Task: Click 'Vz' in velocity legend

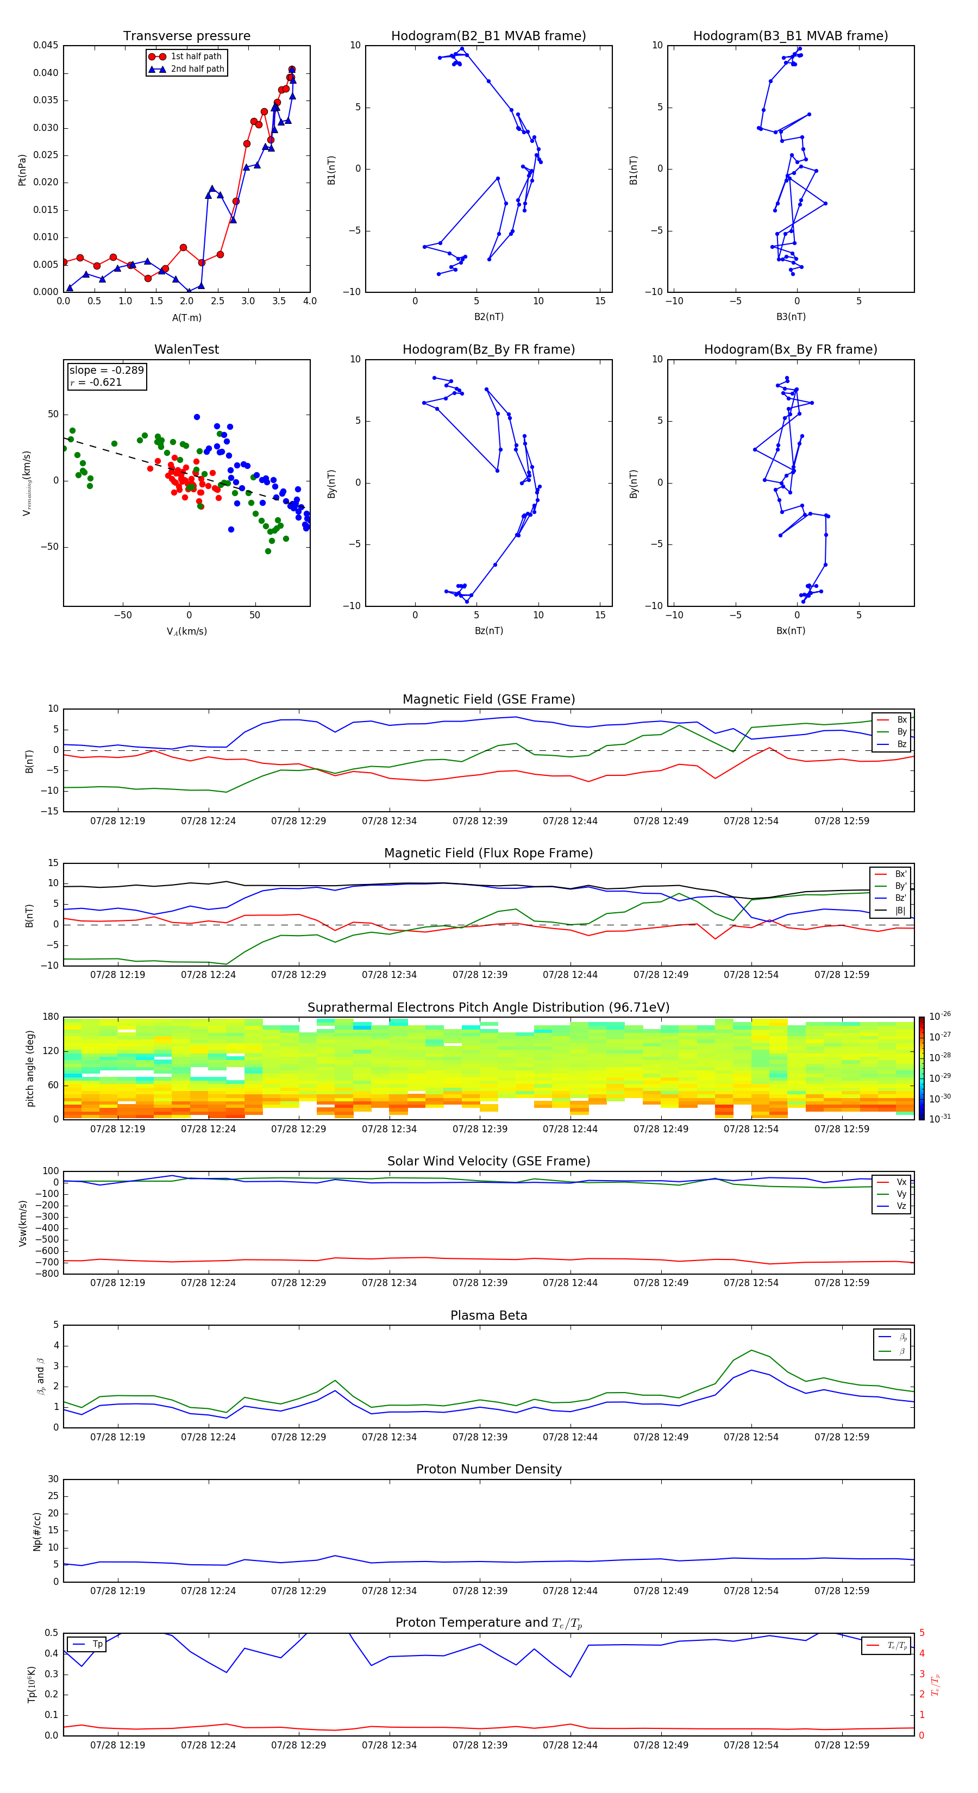Action: coord(901,1206)
